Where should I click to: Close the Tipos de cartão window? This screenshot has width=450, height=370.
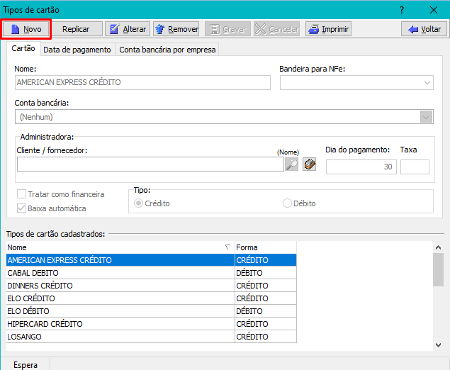pos(434,10)
